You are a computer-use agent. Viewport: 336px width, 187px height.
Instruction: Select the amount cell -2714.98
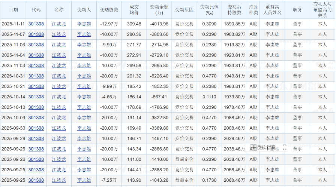coord(159,45)
